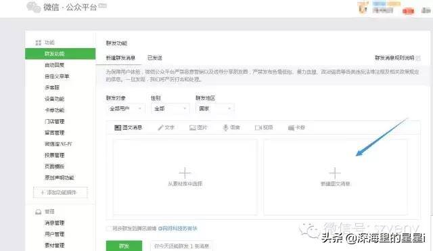Viewport: 433px width, 251px height.
Task: Open 投票管理 in the sidebar
Action: [x=54, y=155]
